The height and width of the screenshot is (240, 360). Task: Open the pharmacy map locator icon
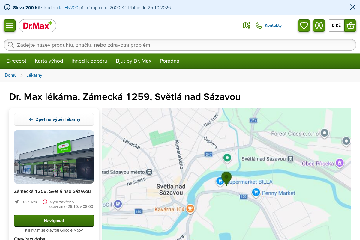click(247, 25)
